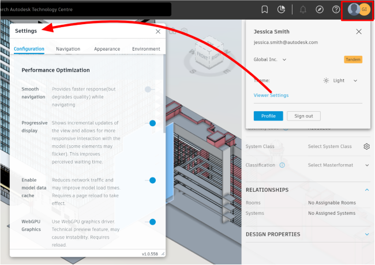Screen dimensions: 375x265
Task: Close the Settings dialog
Action: pyautogui.click(x=158, y=32)
